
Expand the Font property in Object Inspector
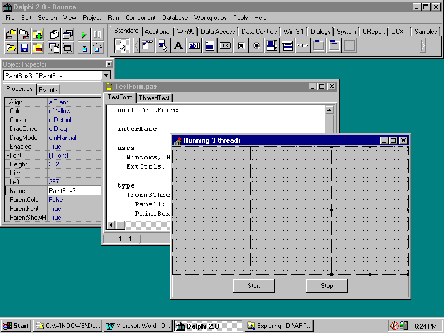point(8,155)
